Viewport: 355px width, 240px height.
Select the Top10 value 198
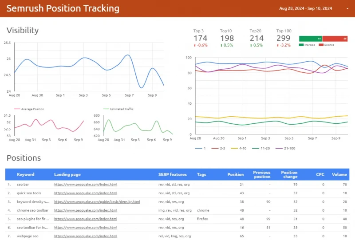pos(227,38)
